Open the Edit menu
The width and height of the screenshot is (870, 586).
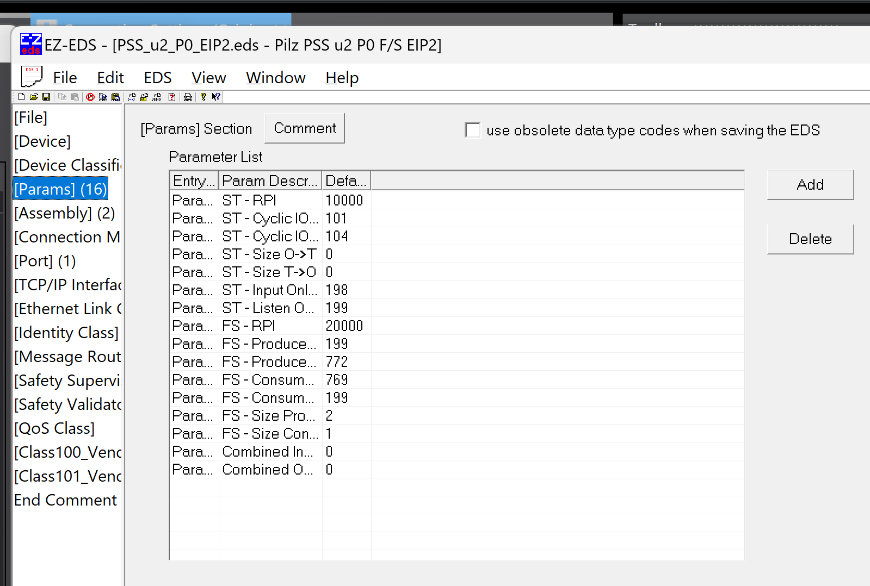(110, 78)
